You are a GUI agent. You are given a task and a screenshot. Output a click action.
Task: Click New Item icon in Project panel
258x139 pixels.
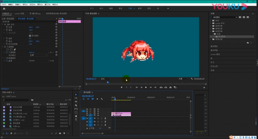[64, 133]
